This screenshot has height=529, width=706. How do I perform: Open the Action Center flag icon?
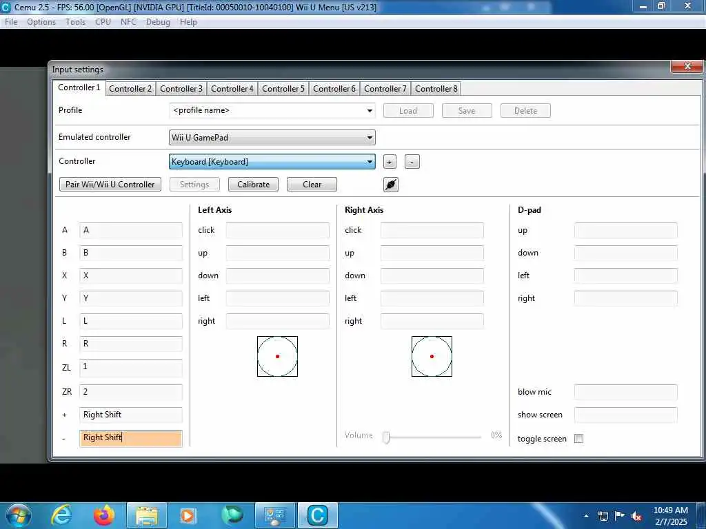coord(620,515)
